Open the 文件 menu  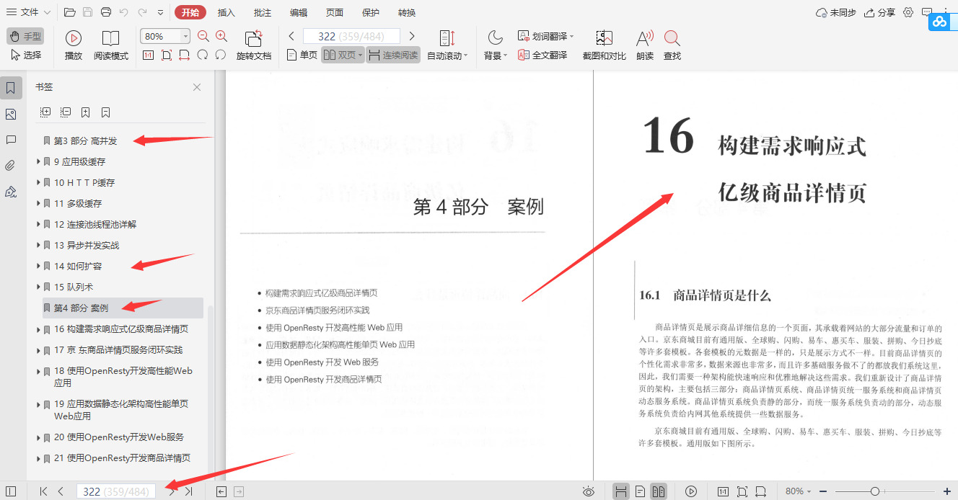tap(27, 12)
